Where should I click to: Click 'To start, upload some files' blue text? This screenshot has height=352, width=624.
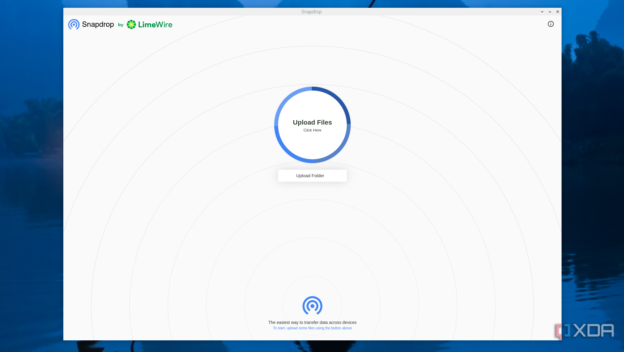(x=312, y=328)
